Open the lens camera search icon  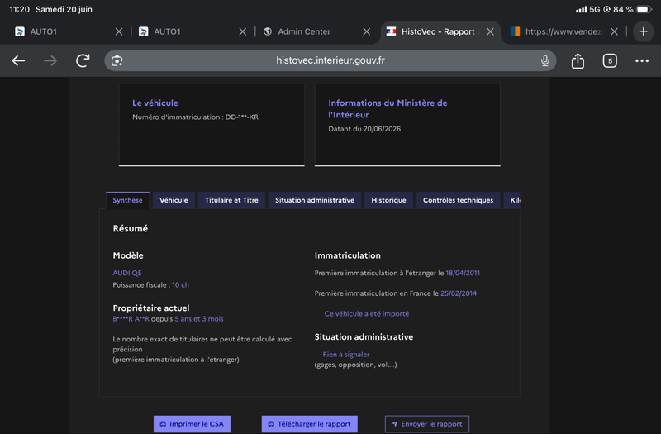117,60
